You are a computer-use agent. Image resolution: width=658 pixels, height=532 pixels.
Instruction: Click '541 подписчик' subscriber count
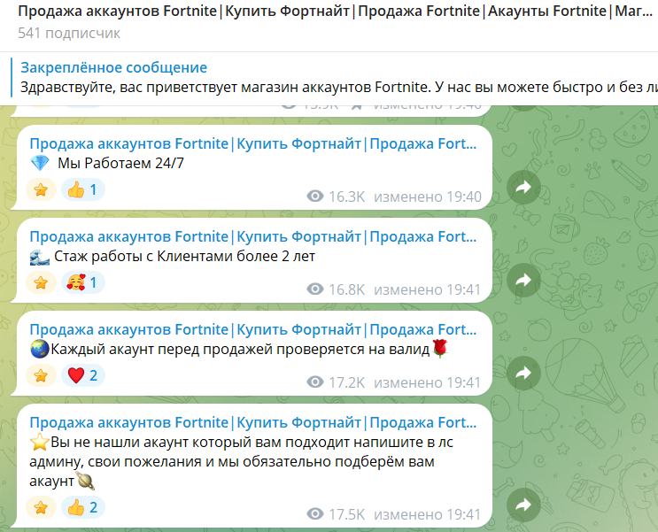click(x=69, y=33)
